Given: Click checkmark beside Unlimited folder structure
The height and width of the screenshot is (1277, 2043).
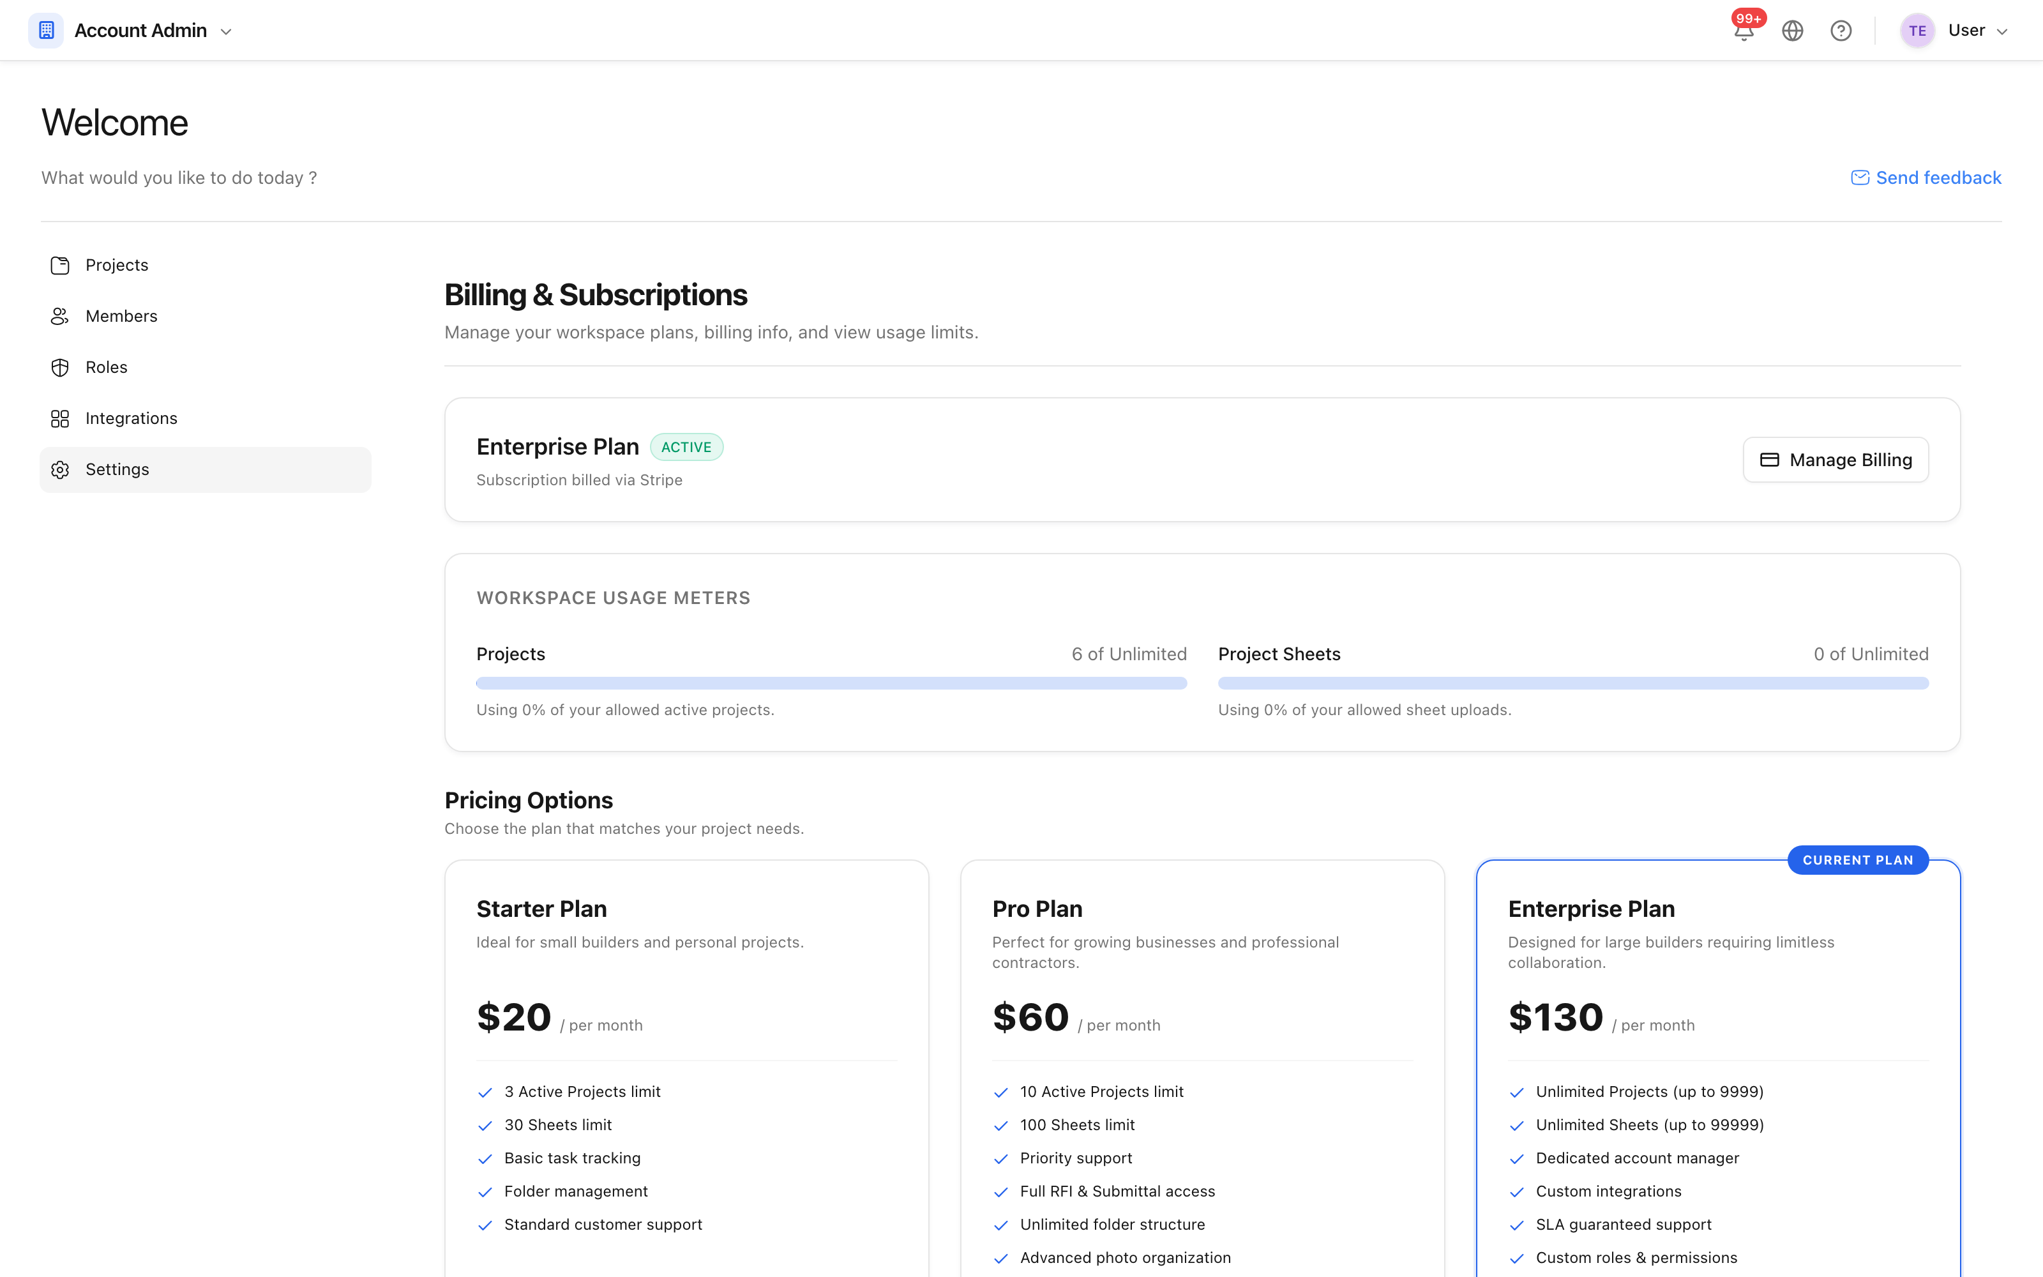Looking at the screenshot, I should tap(1000, 1225).
